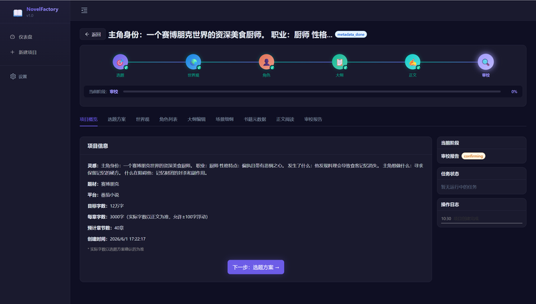Screen dimensions: 536x304
Task: Click the confirming status badge
Action: (x=474, y=156)
